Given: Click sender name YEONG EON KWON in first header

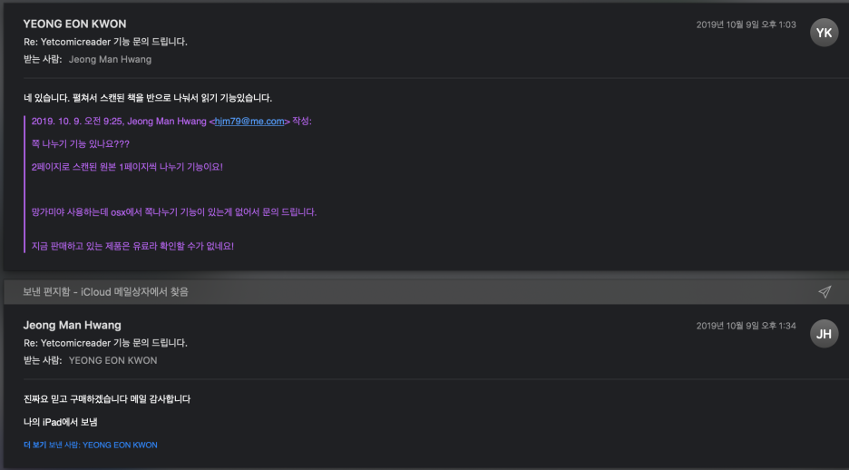Looking at the screenshot, I should pyautogui.click(x=74, y=24).
